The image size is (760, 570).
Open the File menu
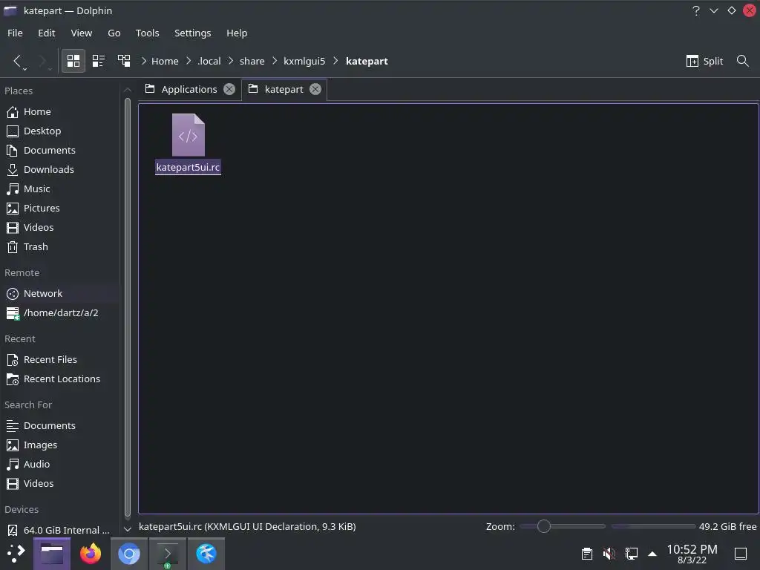pyautogui.click(x=15, y=33)
